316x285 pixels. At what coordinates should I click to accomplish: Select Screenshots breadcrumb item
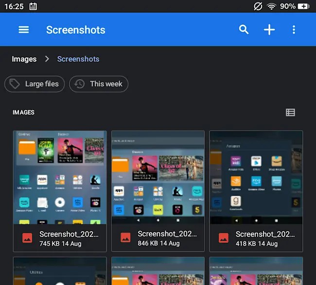(78, 59)
